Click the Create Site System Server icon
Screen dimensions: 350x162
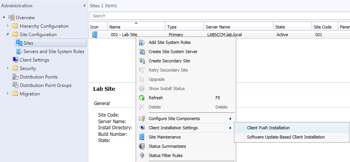[142, 52]
